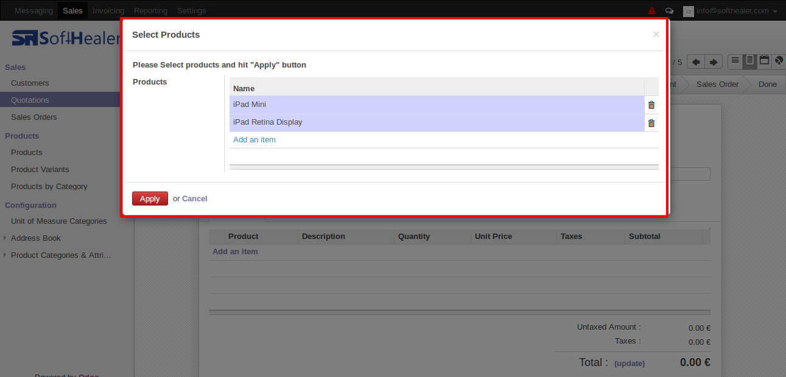The image size is (786, 377).
Task: Select the iPad Mini product row
Action: 437,105
